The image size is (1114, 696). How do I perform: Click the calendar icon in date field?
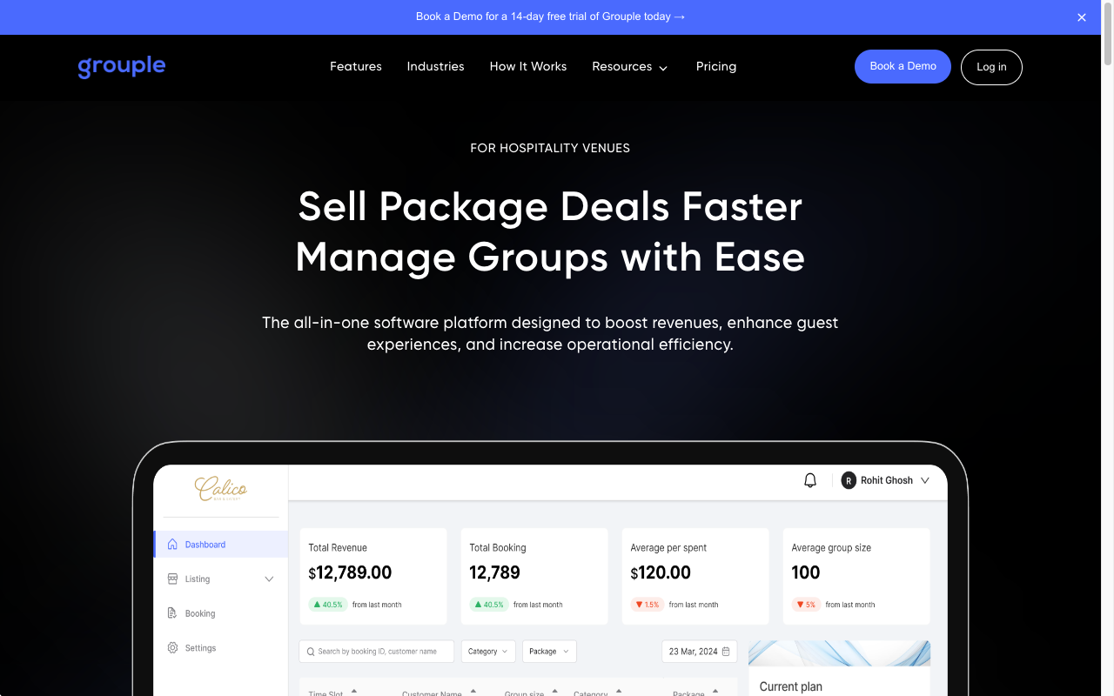727,652
